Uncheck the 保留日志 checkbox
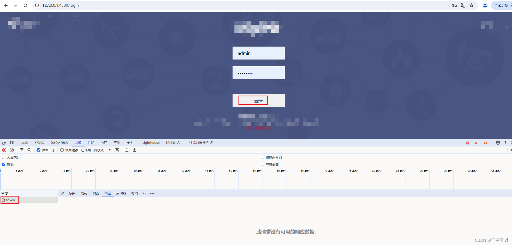Screen dimensions: 512x245 pyautogui.click(x=39, y=150)
